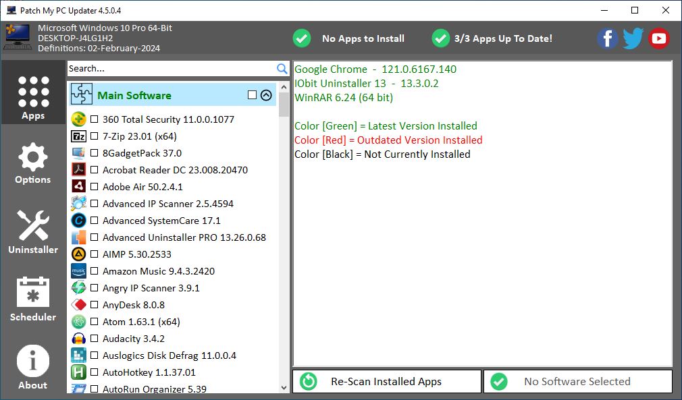
Task: Select WinRAR 6.24 (64 bit) entry
Action: coord(344,97)
